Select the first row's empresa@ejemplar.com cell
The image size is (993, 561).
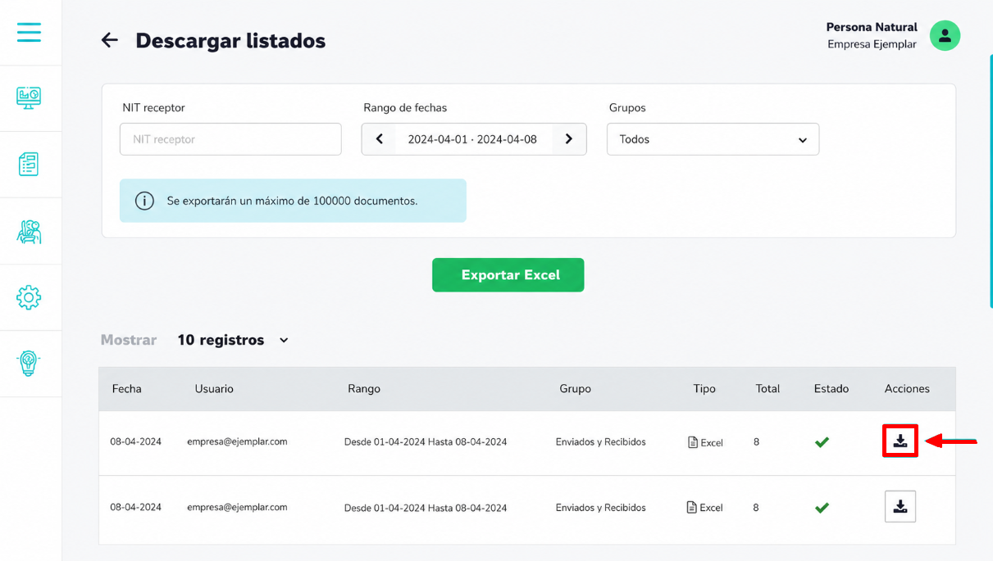coord(237,441)
